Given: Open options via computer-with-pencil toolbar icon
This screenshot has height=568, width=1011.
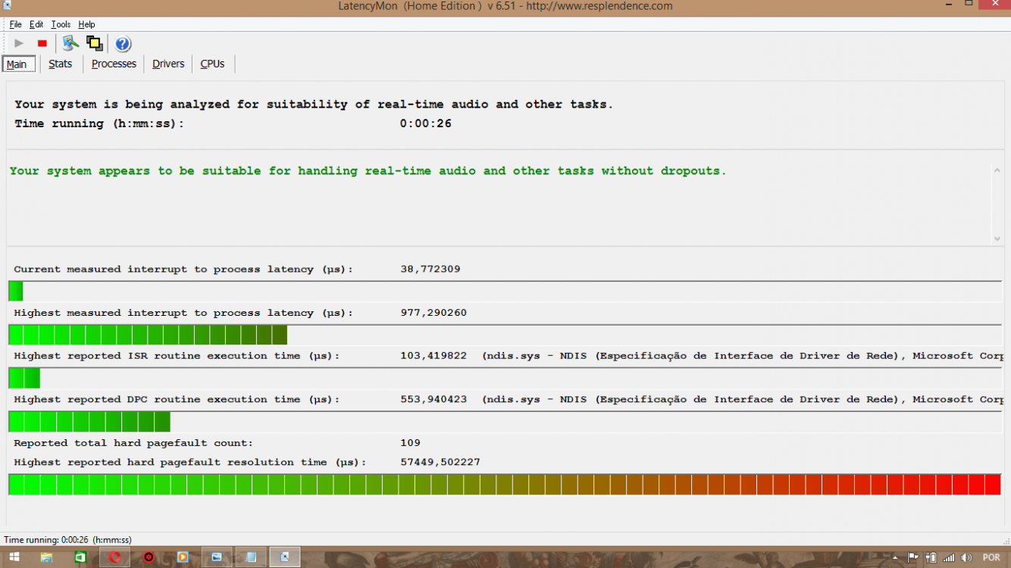Looking at the screenshot, I should pos(70,43).
